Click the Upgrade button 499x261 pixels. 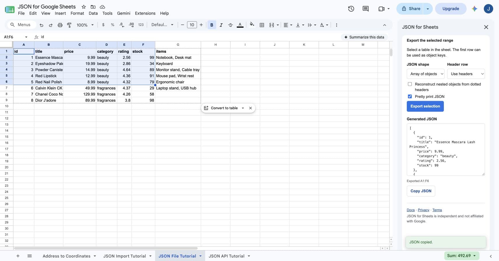(451, 9)
